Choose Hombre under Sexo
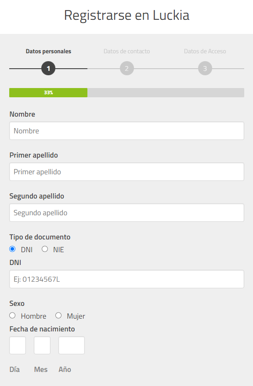253x386 pixels. tap(12, 315)
